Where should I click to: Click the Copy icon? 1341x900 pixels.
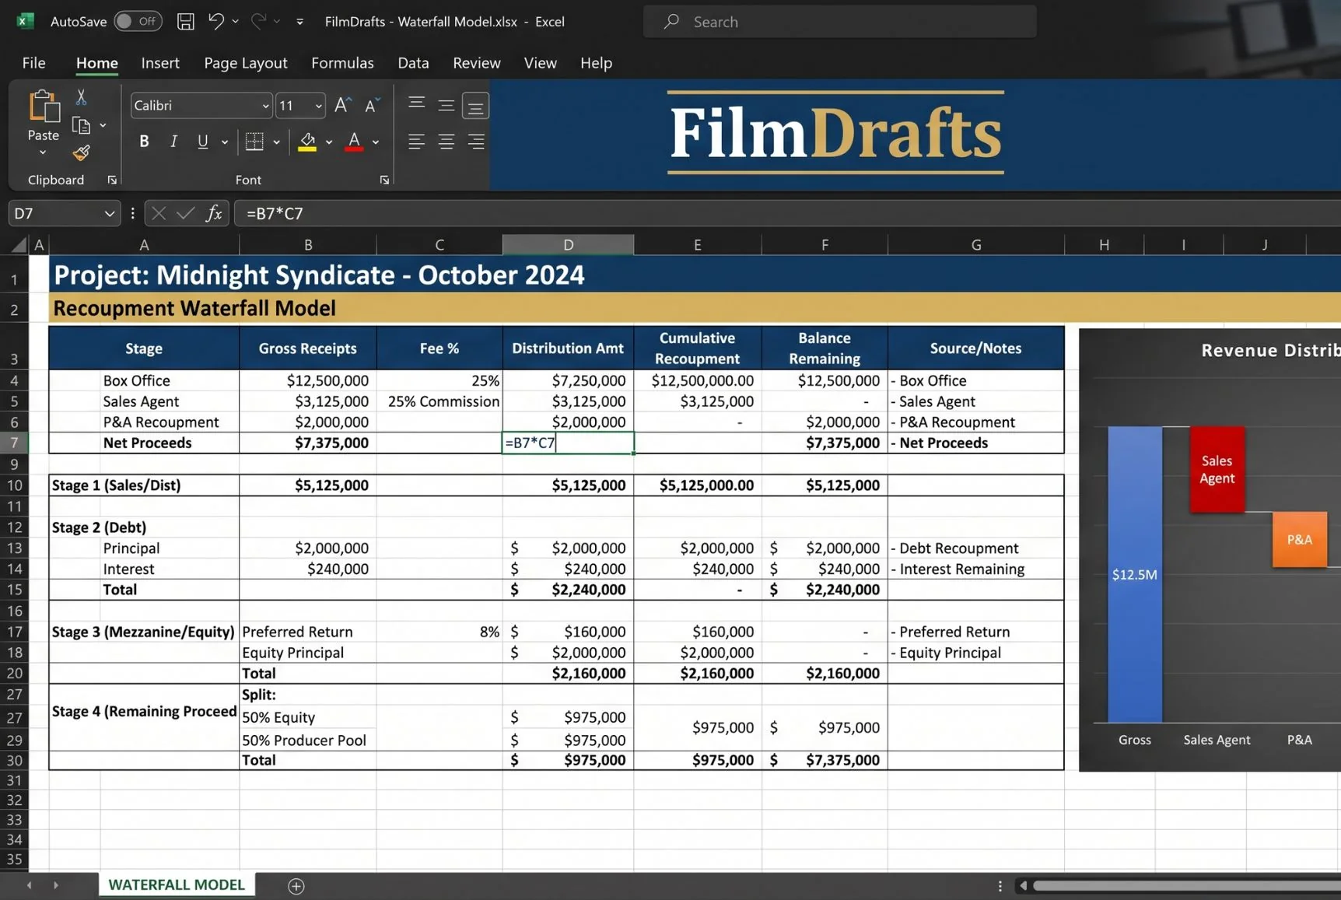(81, 125)
